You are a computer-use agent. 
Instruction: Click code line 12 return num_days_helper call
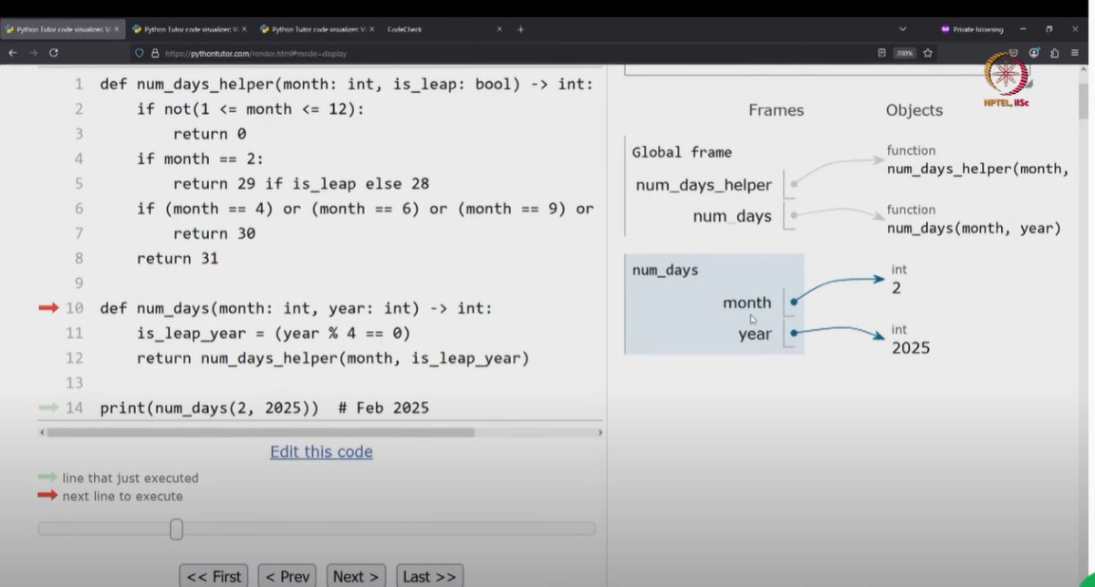[333, 358]
